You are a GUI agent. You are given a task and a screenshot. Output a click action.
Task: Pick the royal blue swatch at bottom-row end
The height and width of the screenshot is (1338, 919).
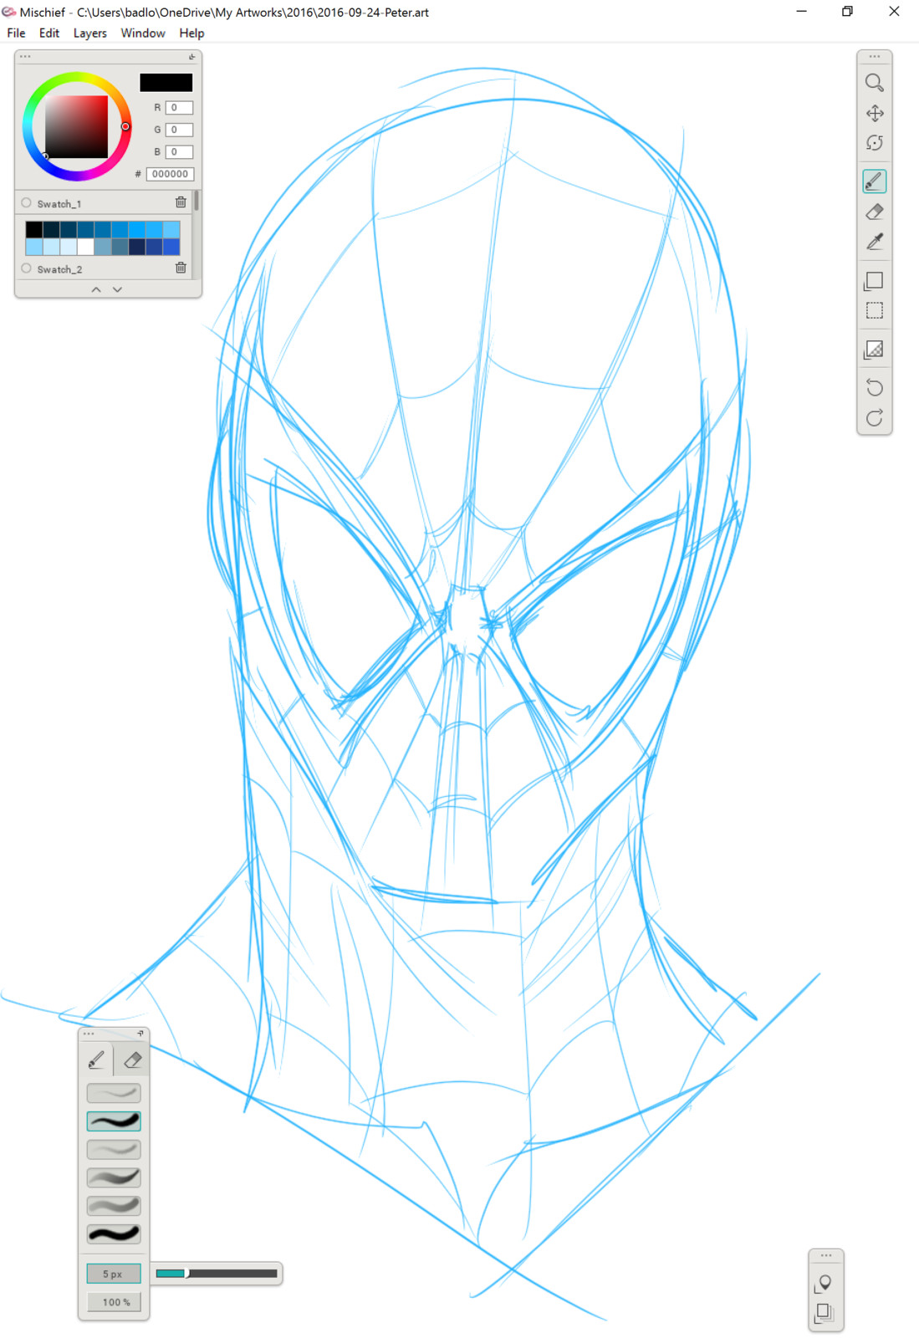pos(171,247)
